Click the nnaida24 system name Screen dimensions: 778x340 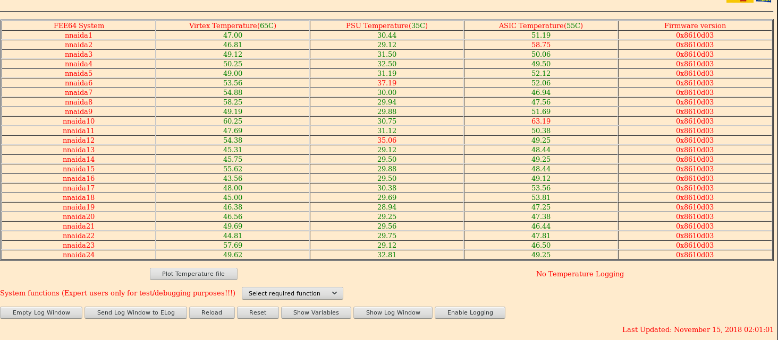point(79,255)
